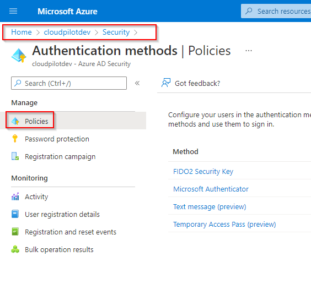
Task: Click the Policies diamond icon
Action: point(15,121)
